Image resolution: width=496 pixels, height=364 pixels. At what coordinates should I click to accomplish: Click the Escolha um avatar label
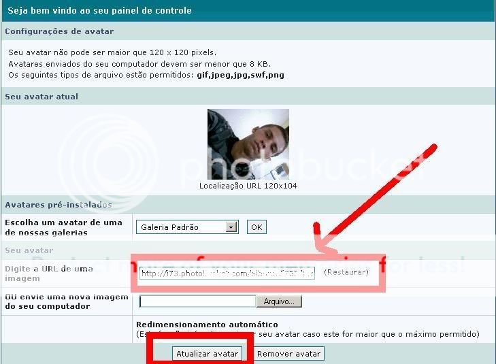pyautogui.click(x=63, y=227)
